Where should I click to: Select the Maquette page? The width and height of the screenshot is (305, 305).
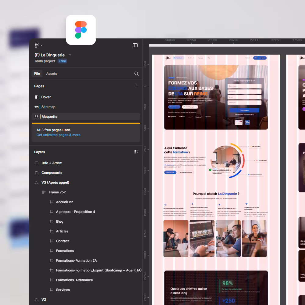pyautogui.click(x=86, y=117)
